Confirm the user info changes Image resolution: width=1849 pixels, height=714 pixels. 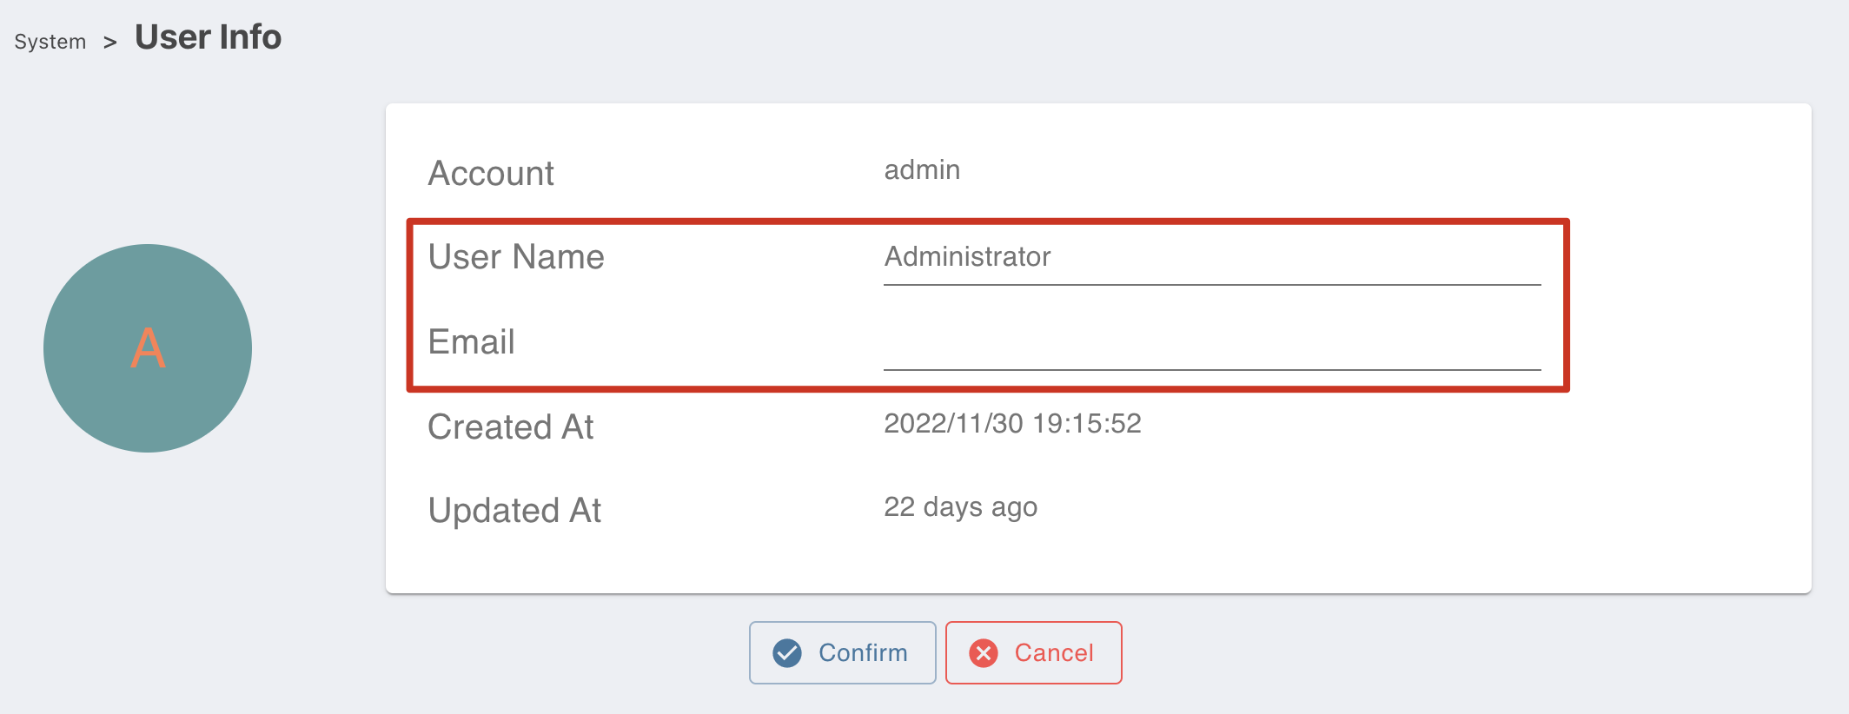[x=842, y=652]
